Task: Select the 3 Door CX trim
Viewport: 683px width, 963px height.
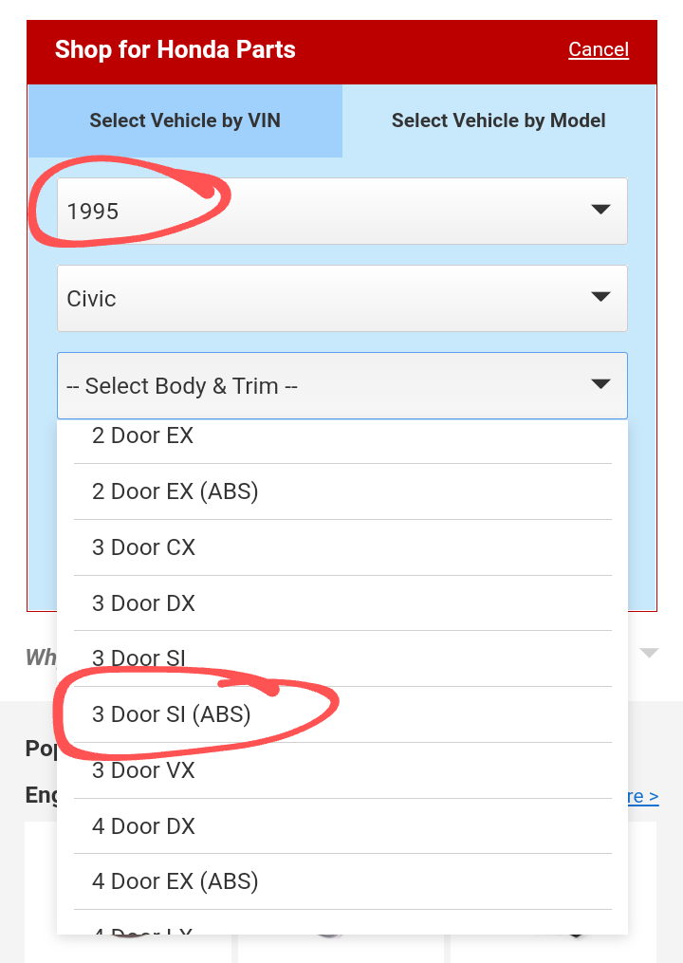Action: (x=143, y=547)
